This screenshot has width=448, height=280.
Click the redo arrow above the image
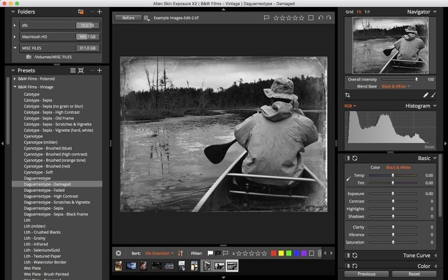(330, 18)
